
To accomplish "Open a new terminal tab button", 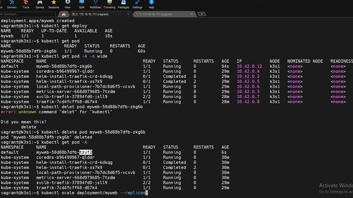I will pyautogui.click(x=202, y=14).
